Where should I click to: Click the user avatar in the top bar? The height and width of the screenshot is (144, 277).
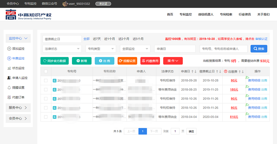[65, 3]
